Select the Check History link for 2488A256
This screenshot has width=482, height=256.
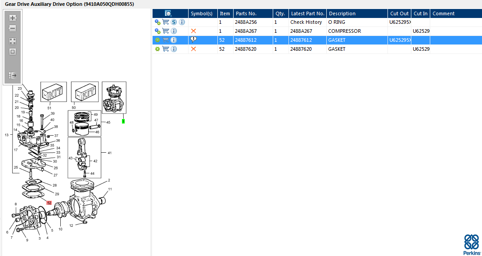pos(306,22)
